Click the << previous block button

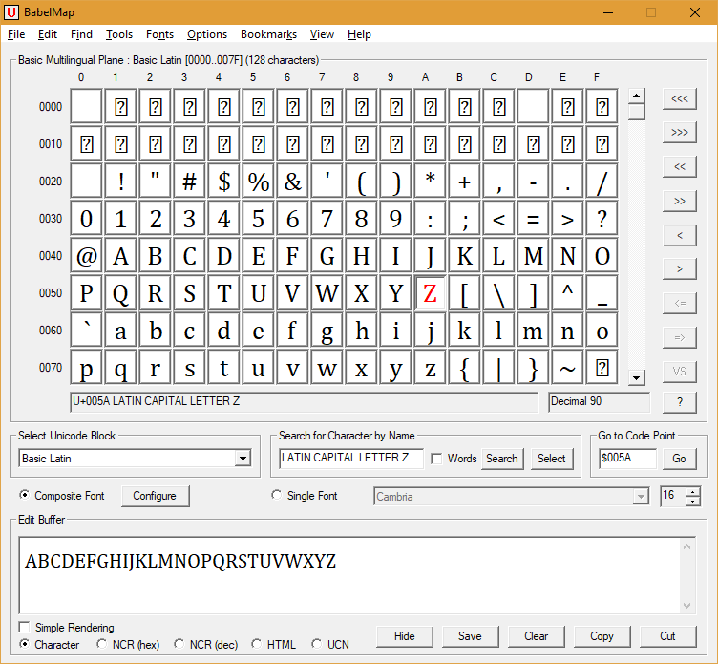point(680,167)
